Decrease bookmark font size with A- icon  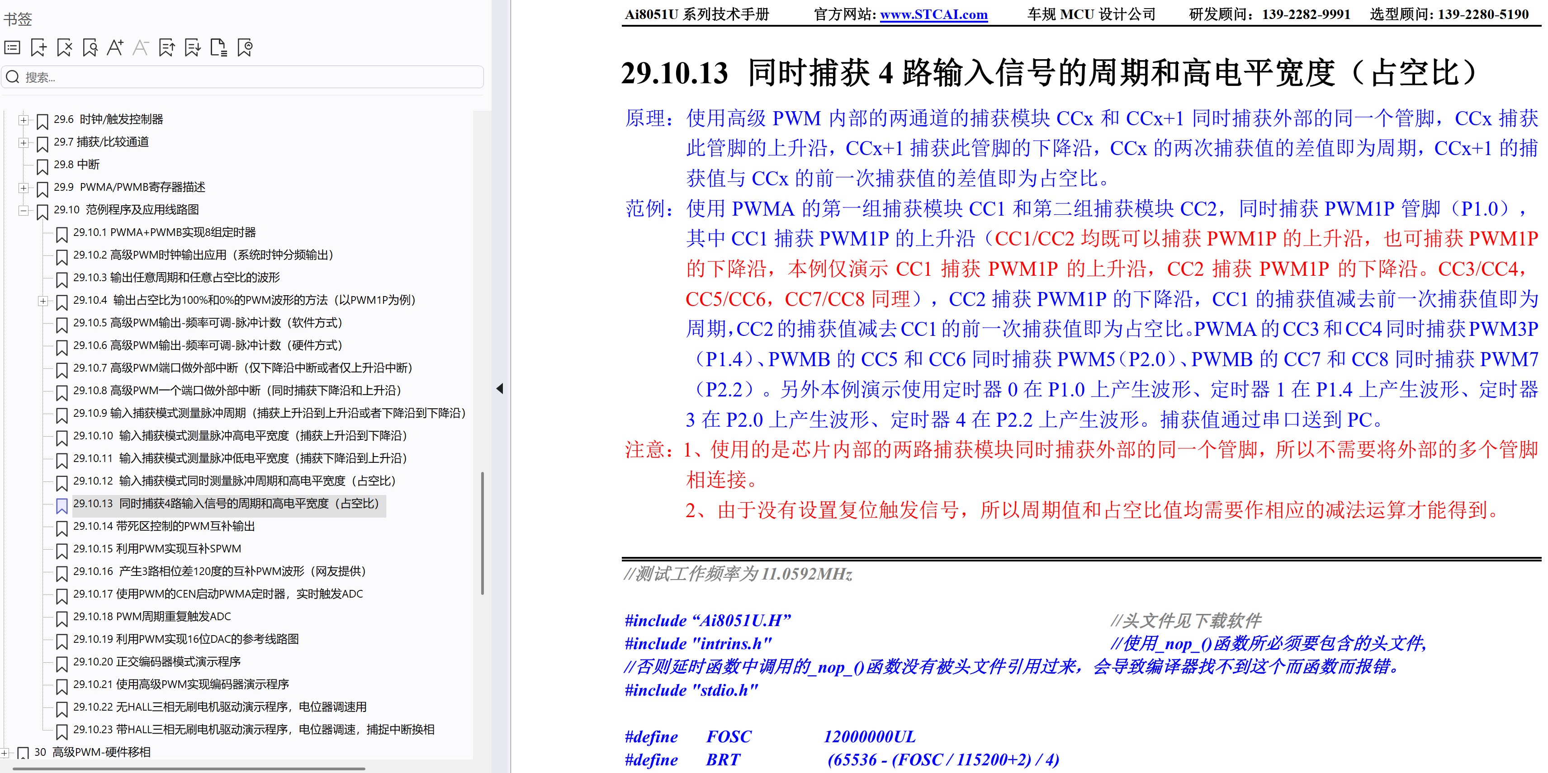click(141, 47)
